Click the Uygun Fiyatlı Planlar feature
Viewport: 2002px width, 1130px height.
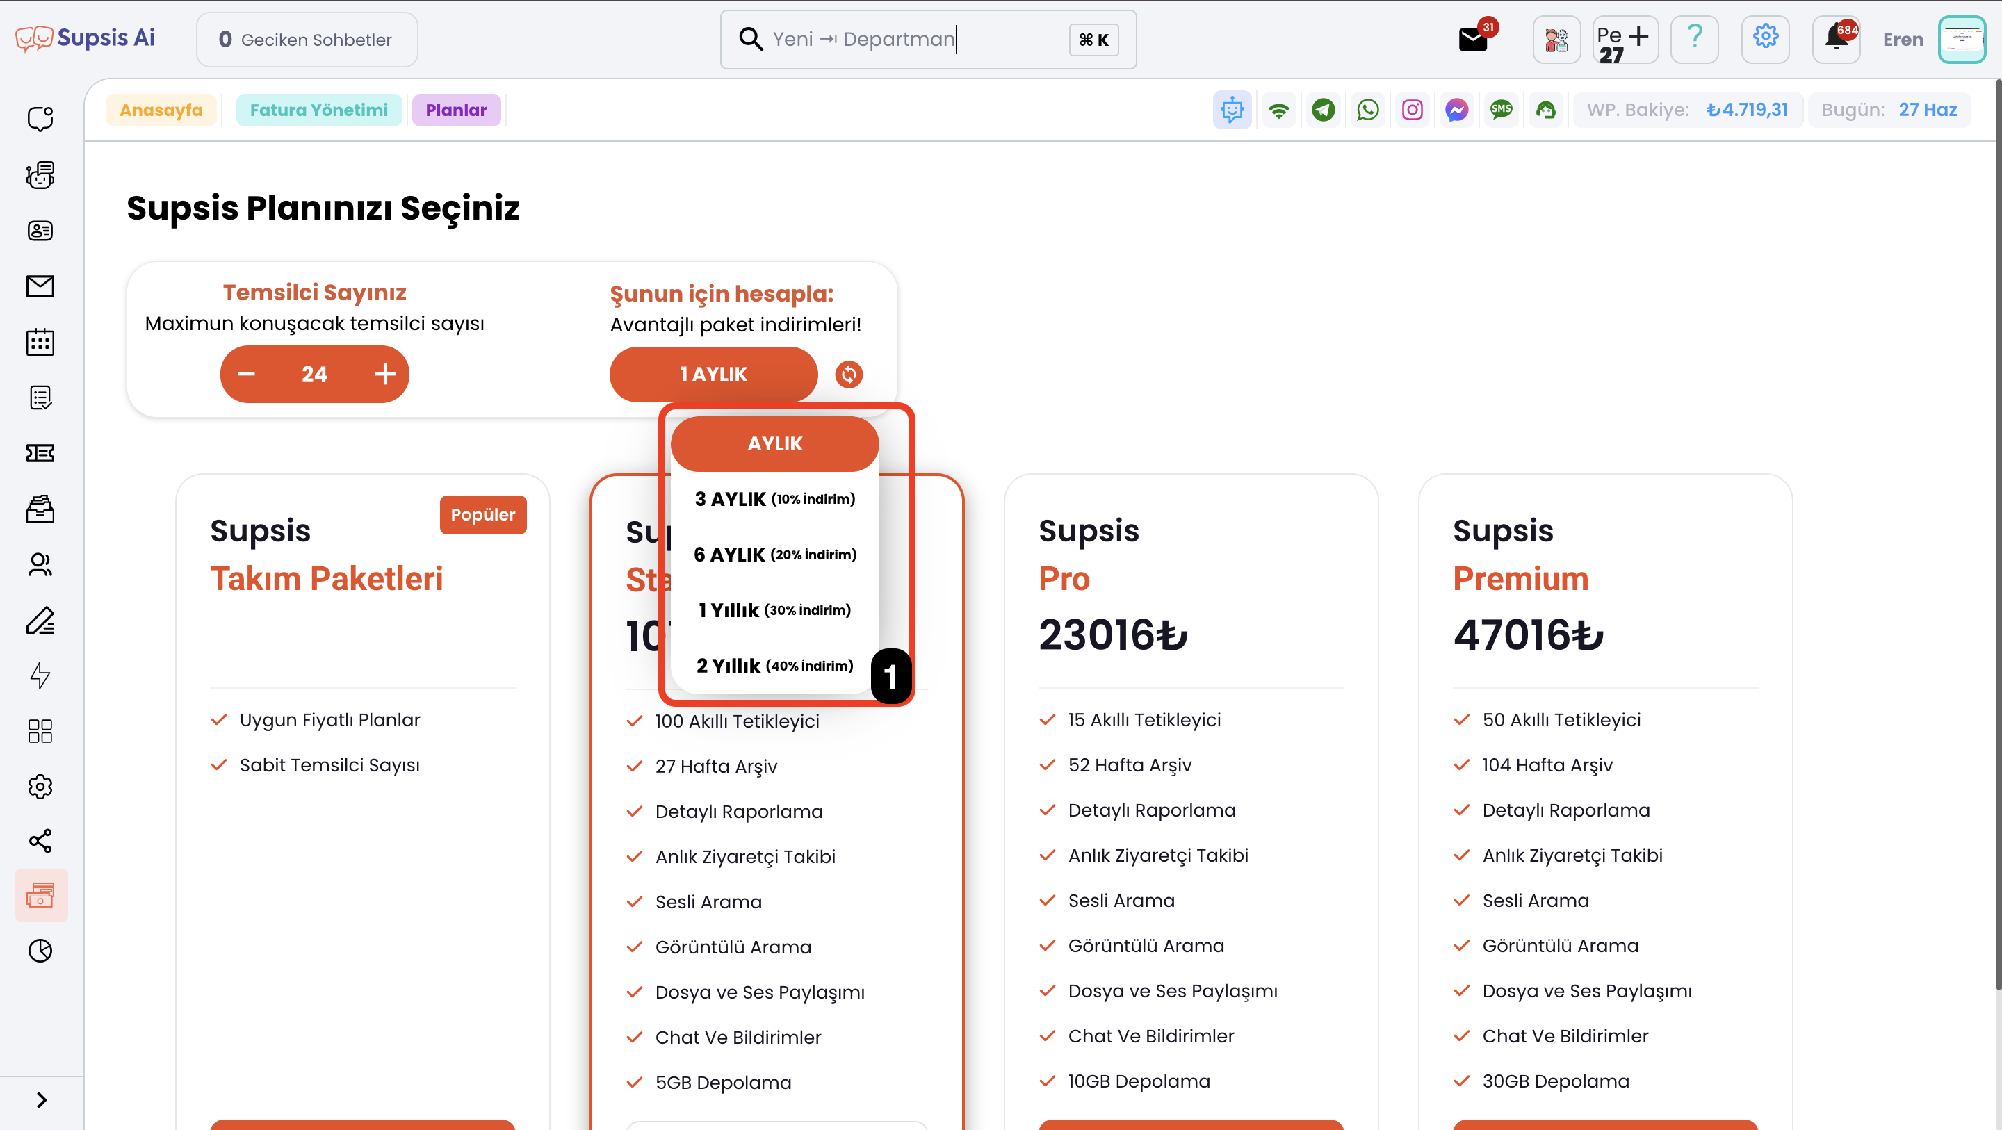click(329, 720)
